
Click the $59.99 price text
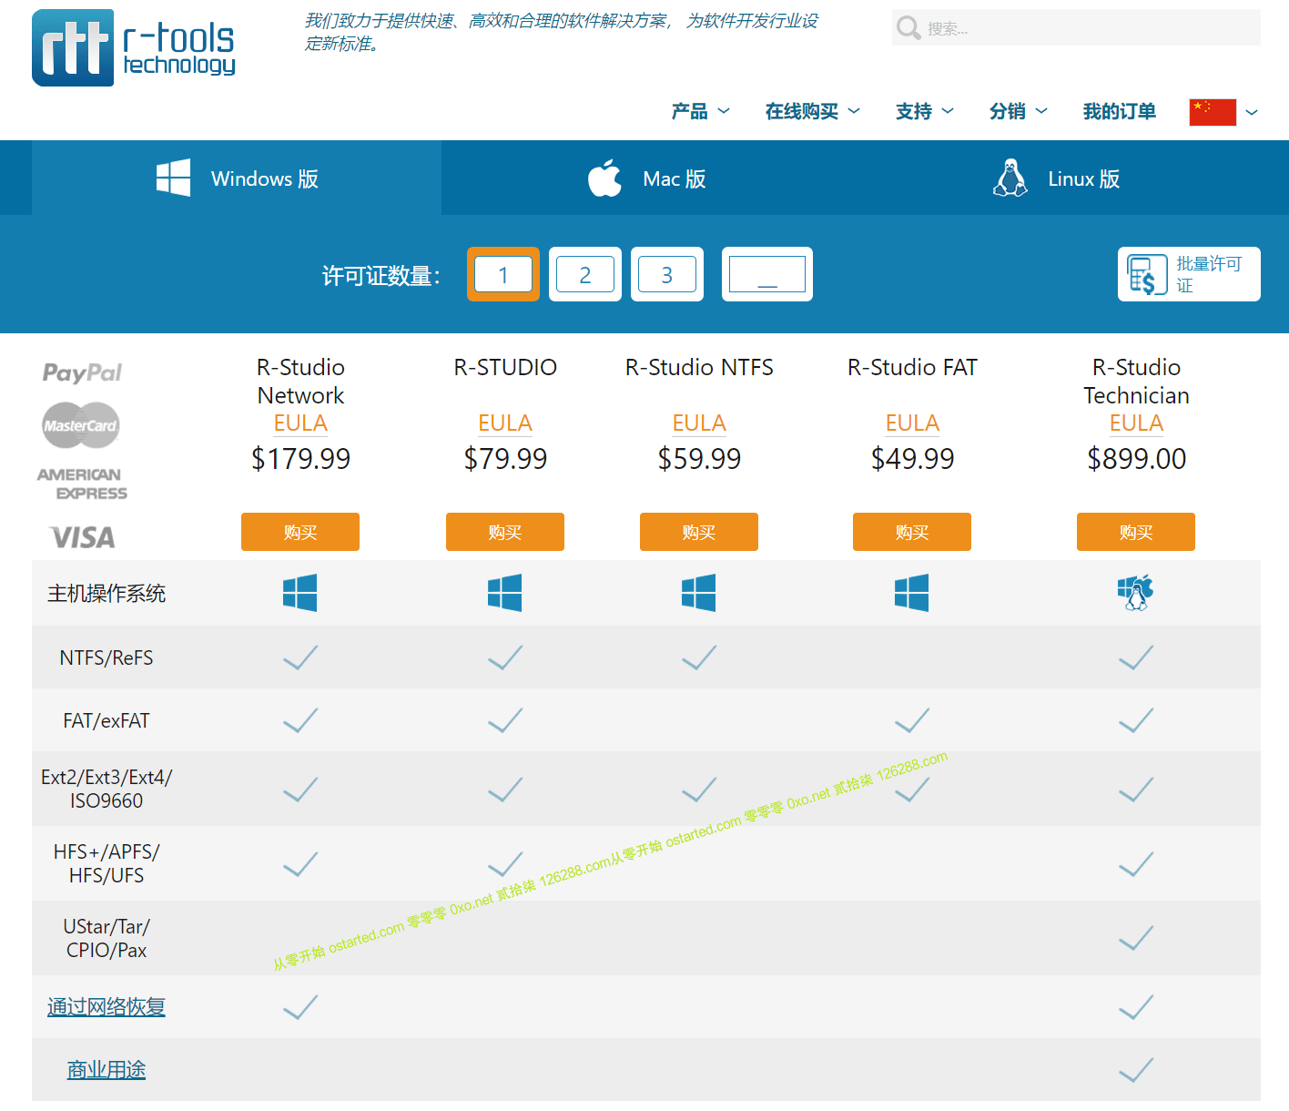699,459
